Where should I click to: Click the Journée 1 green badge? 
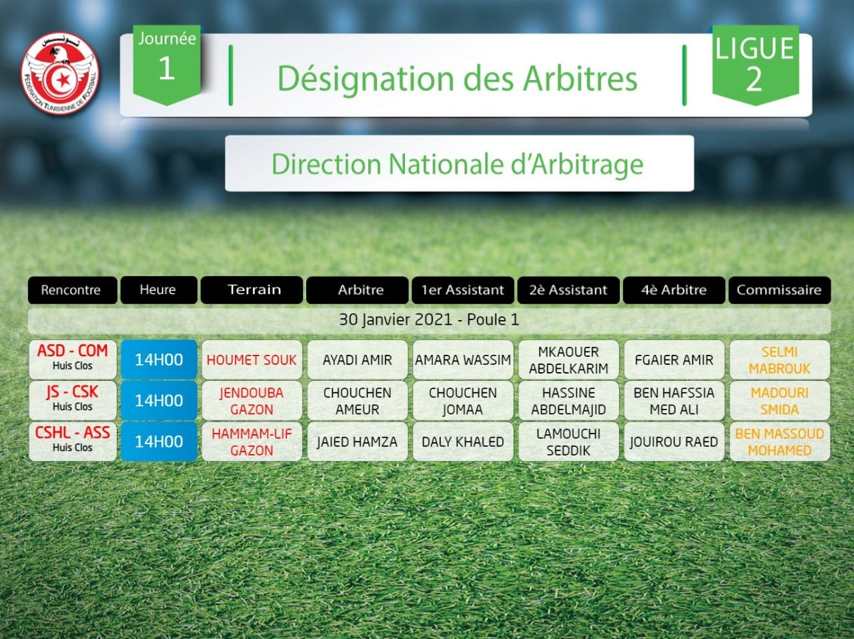click(167, 65)
